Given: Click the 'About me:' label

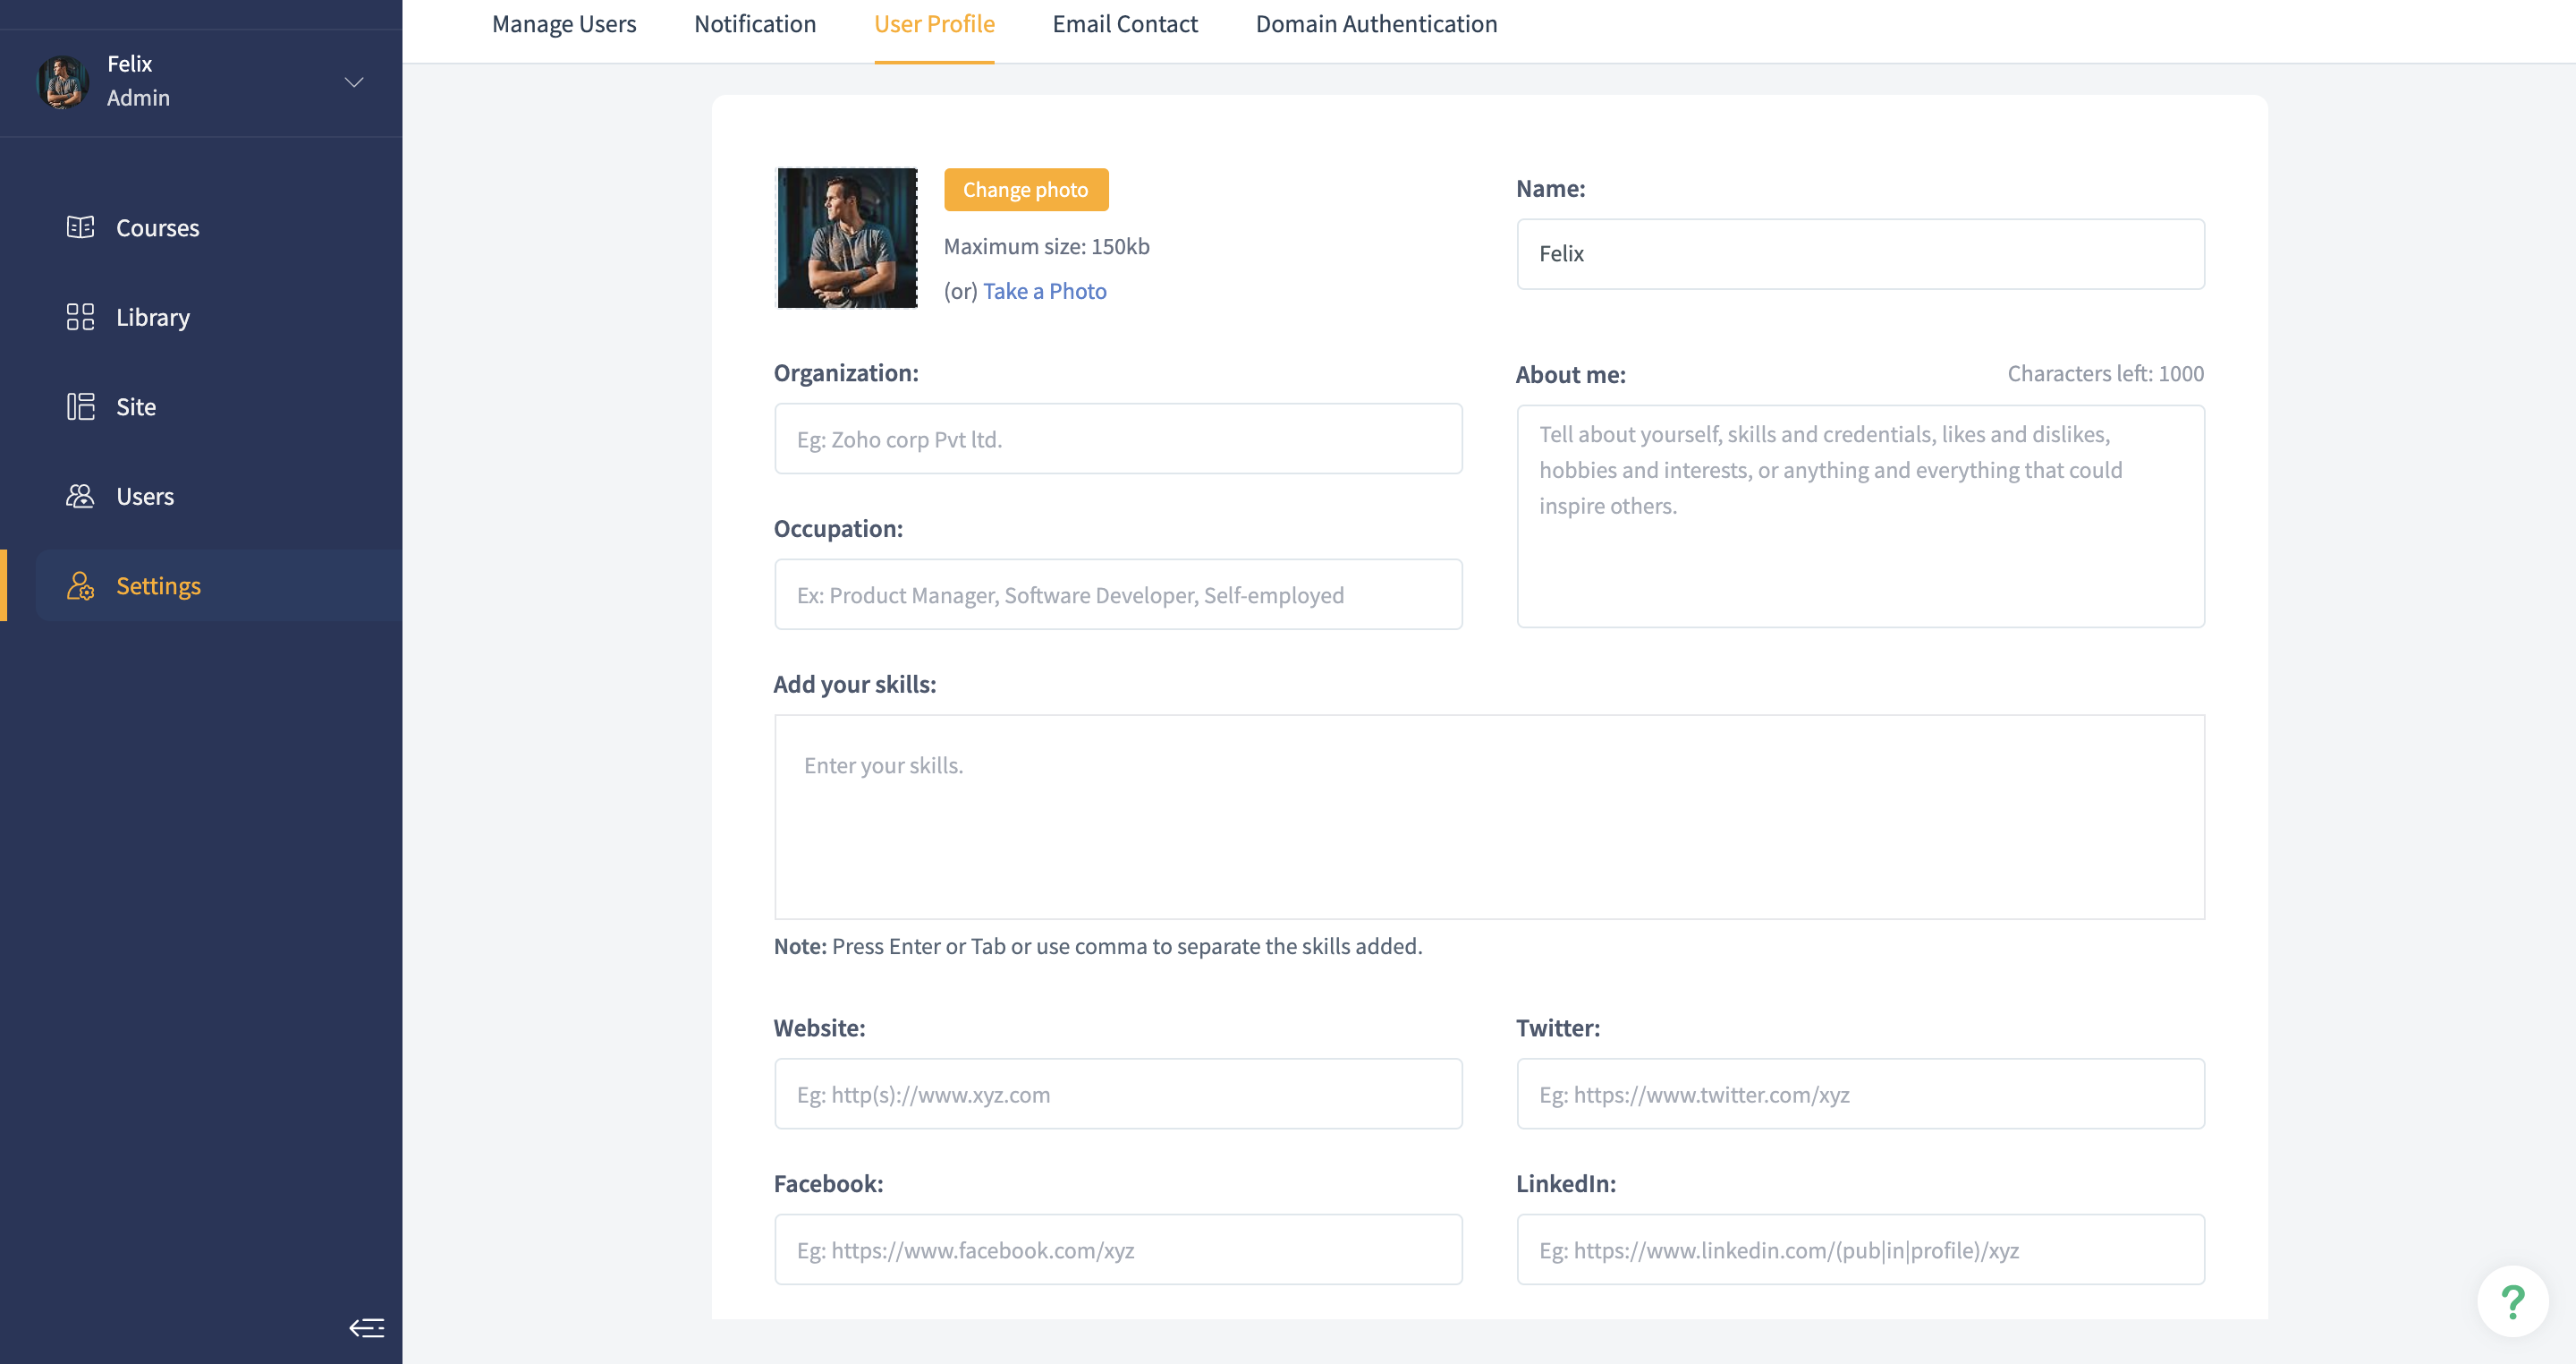Looking at the screenshot, I should (1570, 374).
